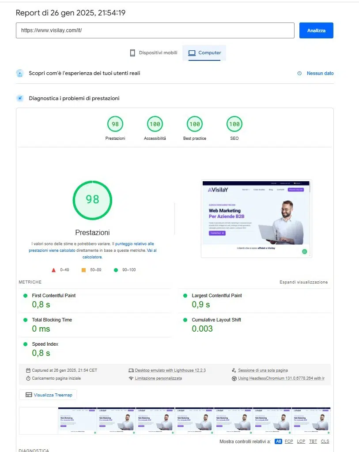Click the session icon beside Sessione di una sola pagina
This screenshot has width=359, height=452.
pos(234,370)
